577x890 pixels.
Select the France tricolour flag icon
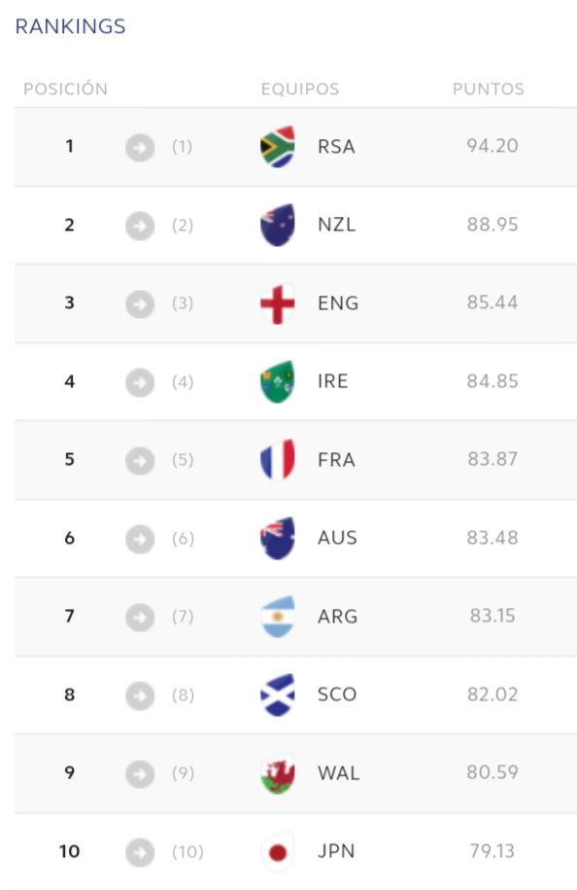click(278, 459)
